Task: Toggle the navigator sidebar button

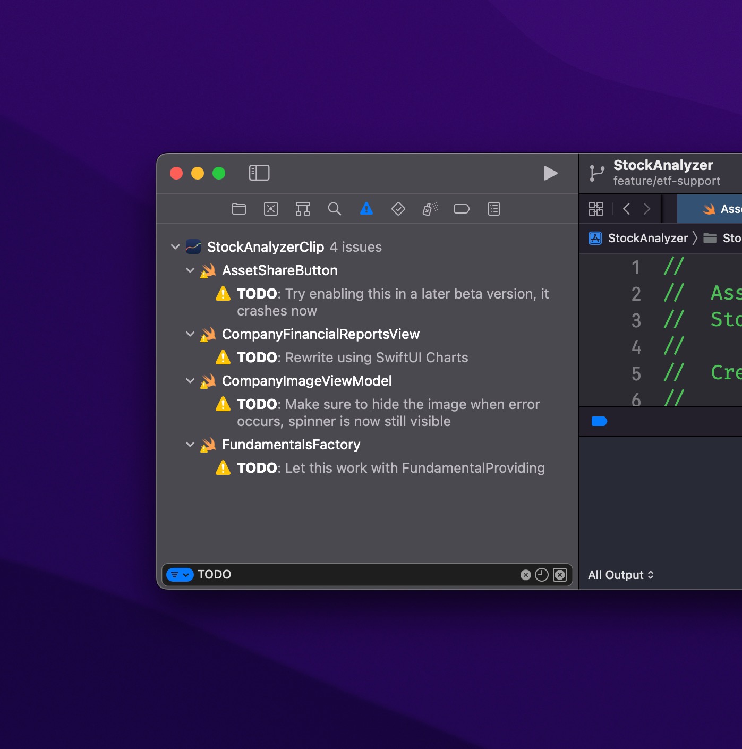Action: click(259, 173)
